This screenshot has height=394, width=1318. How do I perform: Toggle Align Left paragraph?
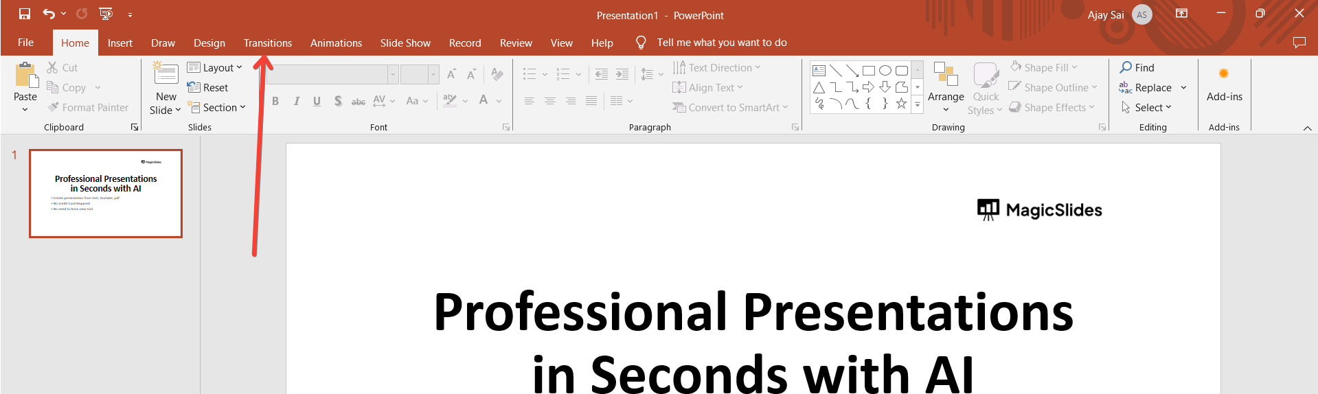click(x=530, y=101)
